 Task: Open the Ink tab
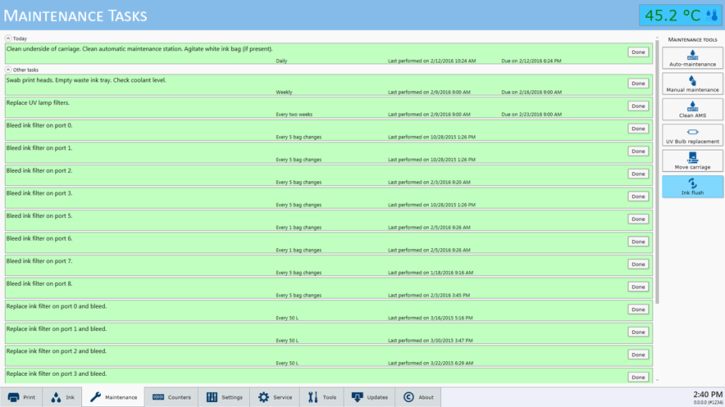coord(62,397)
